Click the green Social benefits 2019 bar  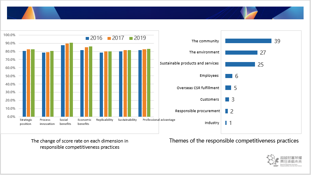pos(71,80)
